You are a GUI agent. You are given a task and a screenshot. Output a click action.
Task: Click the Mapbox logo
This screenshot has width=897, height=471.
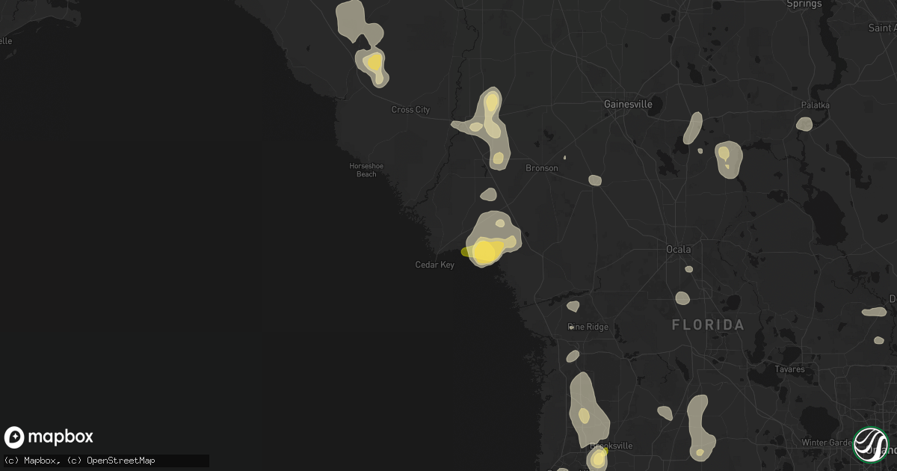[x=49, y=437]
